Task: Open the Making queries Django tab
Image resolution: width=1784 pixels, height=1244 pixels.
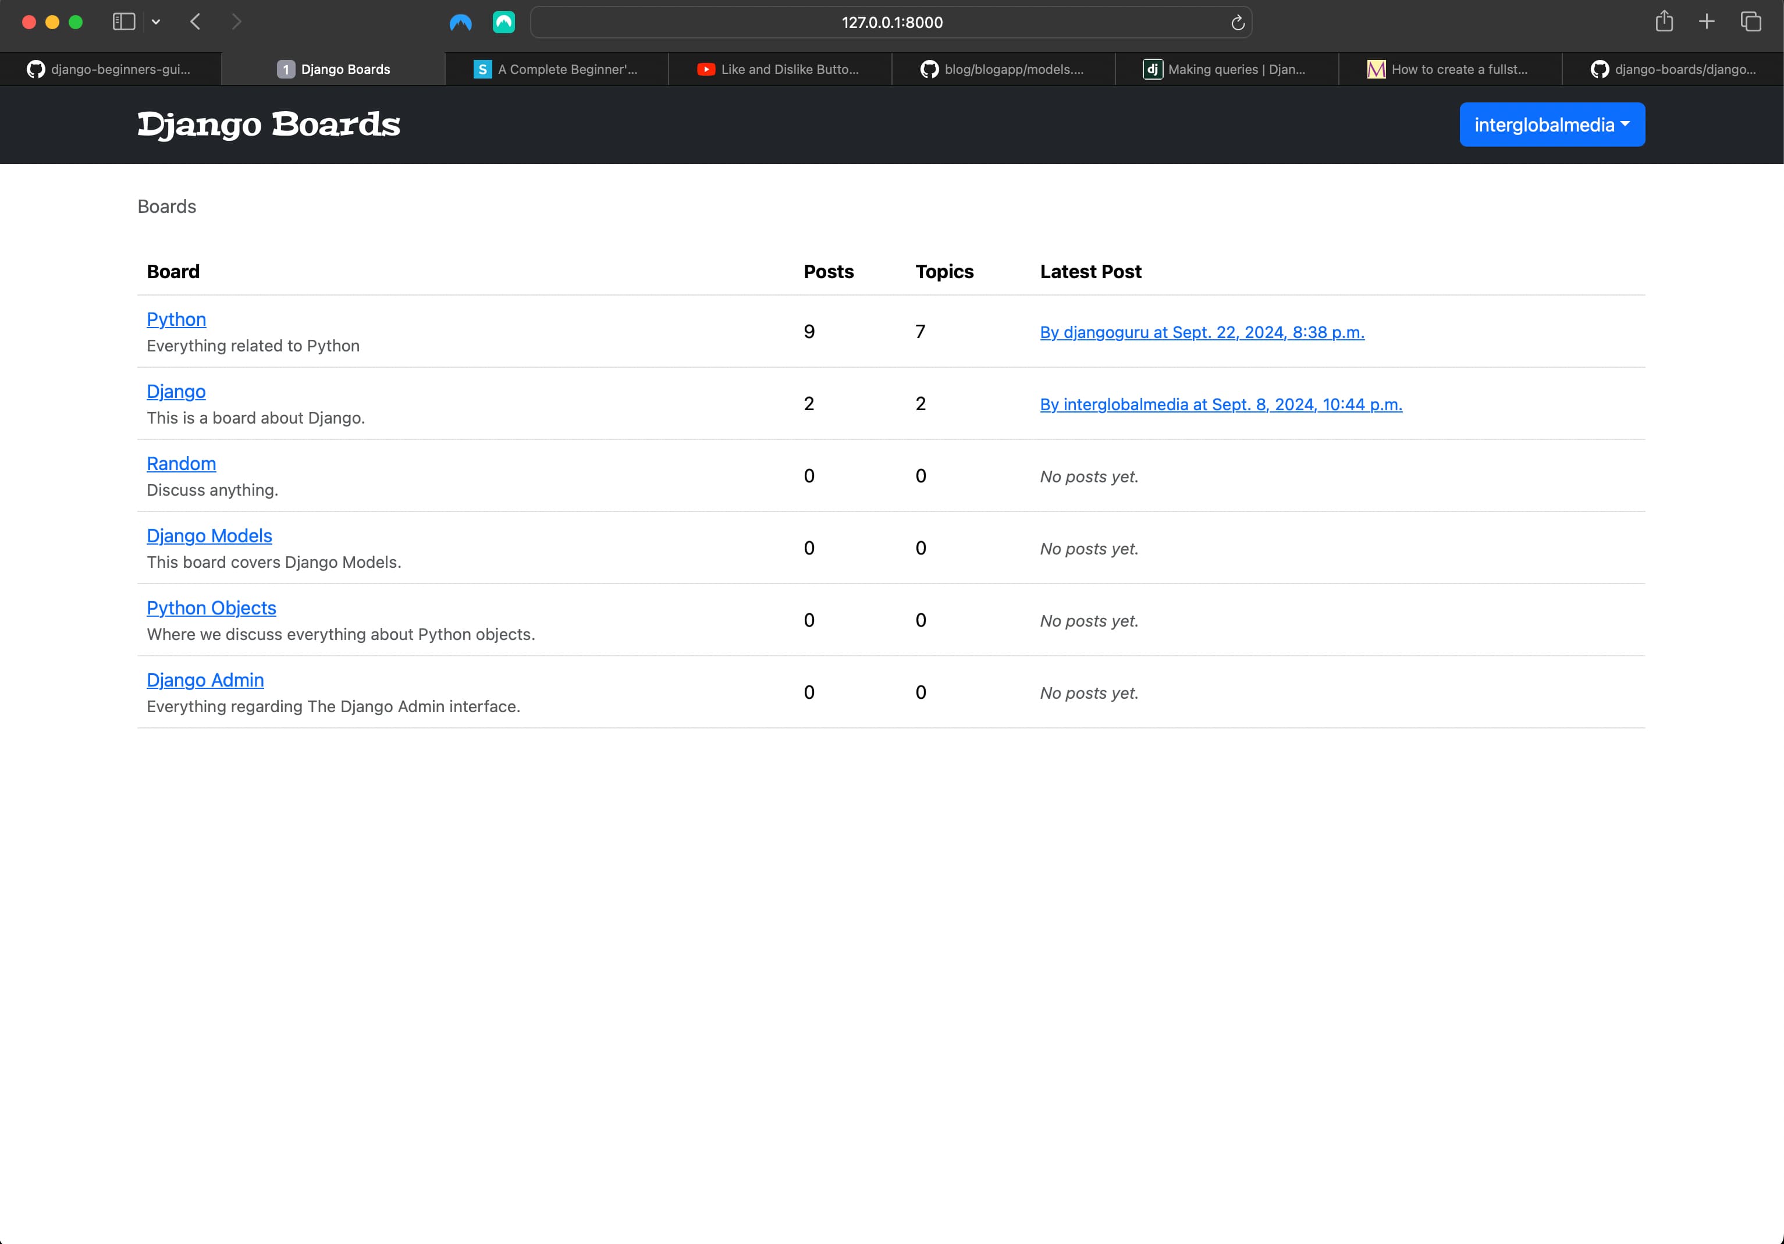Action: coord(1226,69)
